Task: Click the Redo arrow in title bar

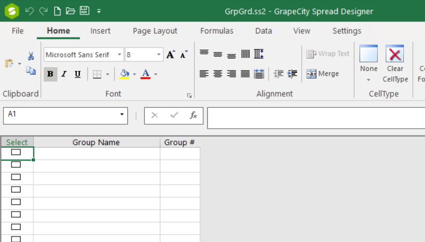Action: (43, 11)
